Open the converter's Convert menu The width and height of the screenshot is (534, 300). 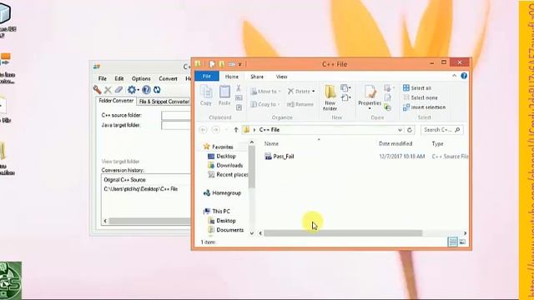coord(168,78)
